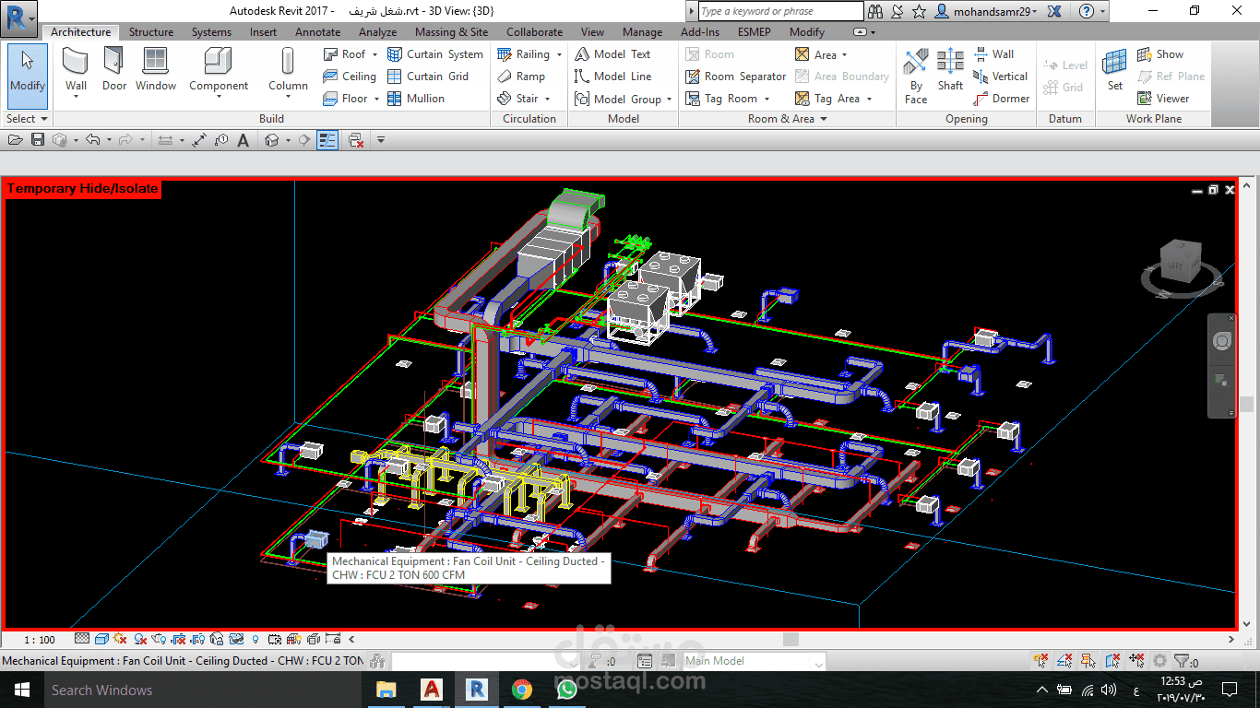Select the Curtain Grid tool
The image size is (1260, 708).
(x=428, y=77)
